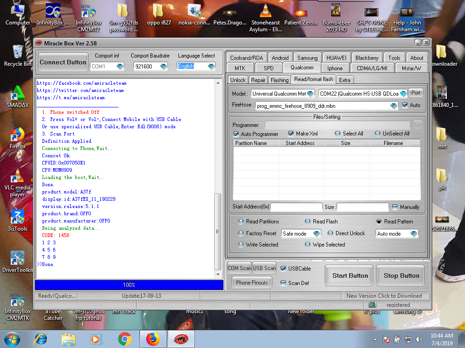465x348 pixels.
Task: Open the Computer desktop icon
Action: click(18, 14)
